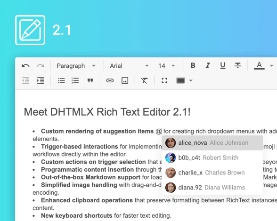Click the text Custom actions on trigger selection
Image resolution: width=277 pixels, height=221 pixels.
[93, 162]
